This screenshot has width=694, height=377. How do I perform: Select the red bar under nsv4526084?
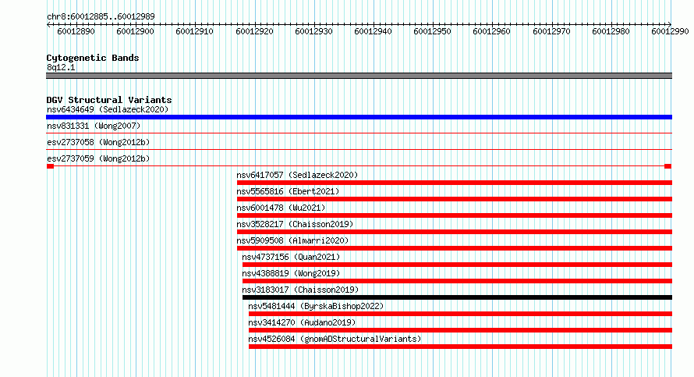tap(460, 347)
